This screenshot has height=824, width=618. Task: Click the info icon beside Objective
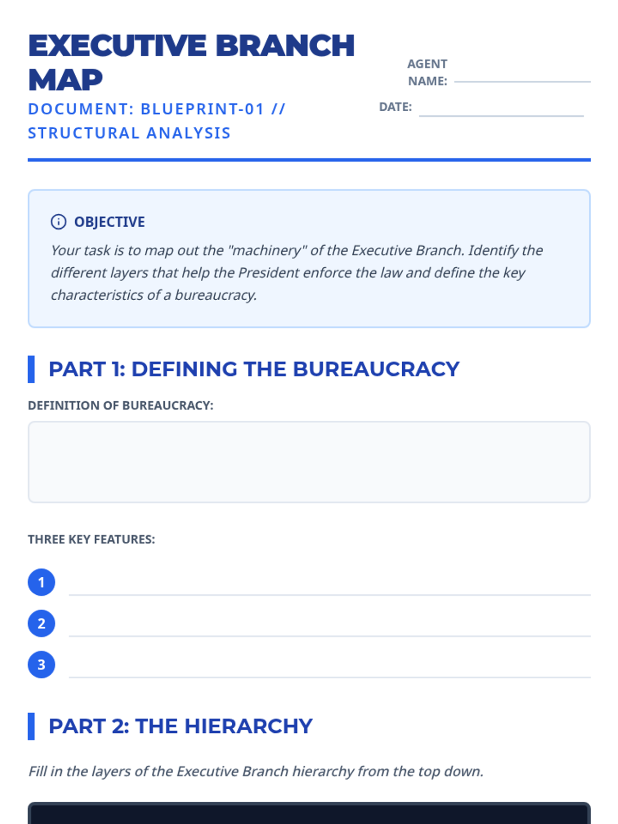click(58, 222)
